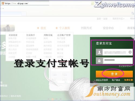Click the orange 登录 login button
The height and width of the screenshot is (101, 135).
114,74
